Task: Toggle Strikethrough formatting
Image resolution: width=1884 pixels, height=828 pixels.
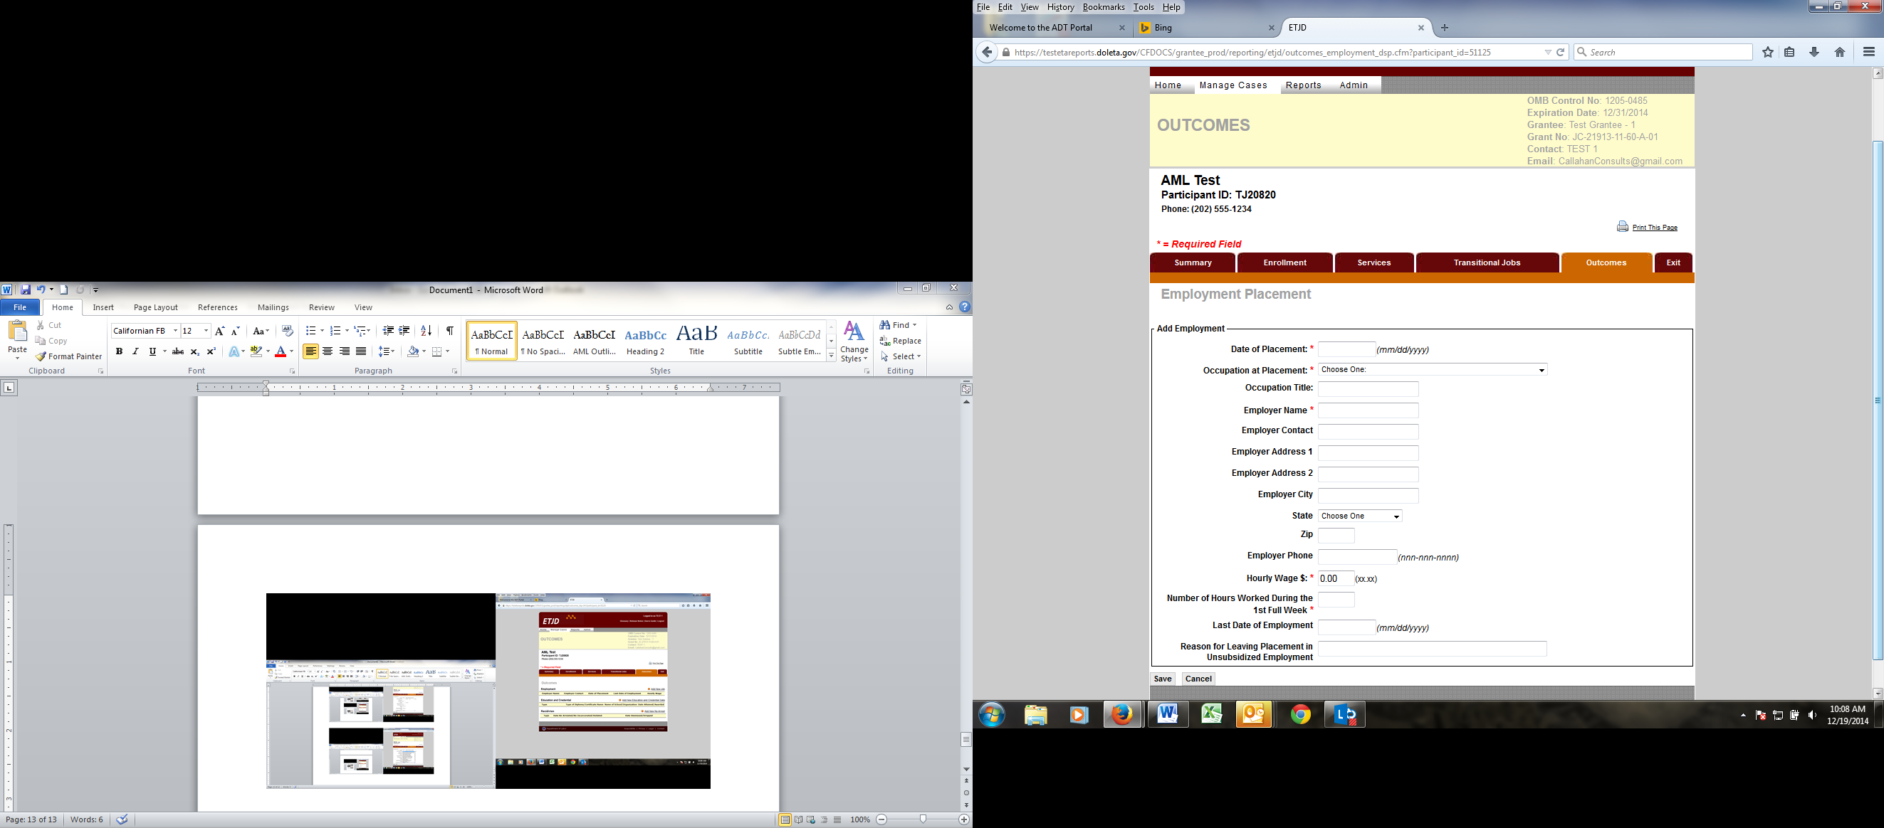Action: coord(178,351)
